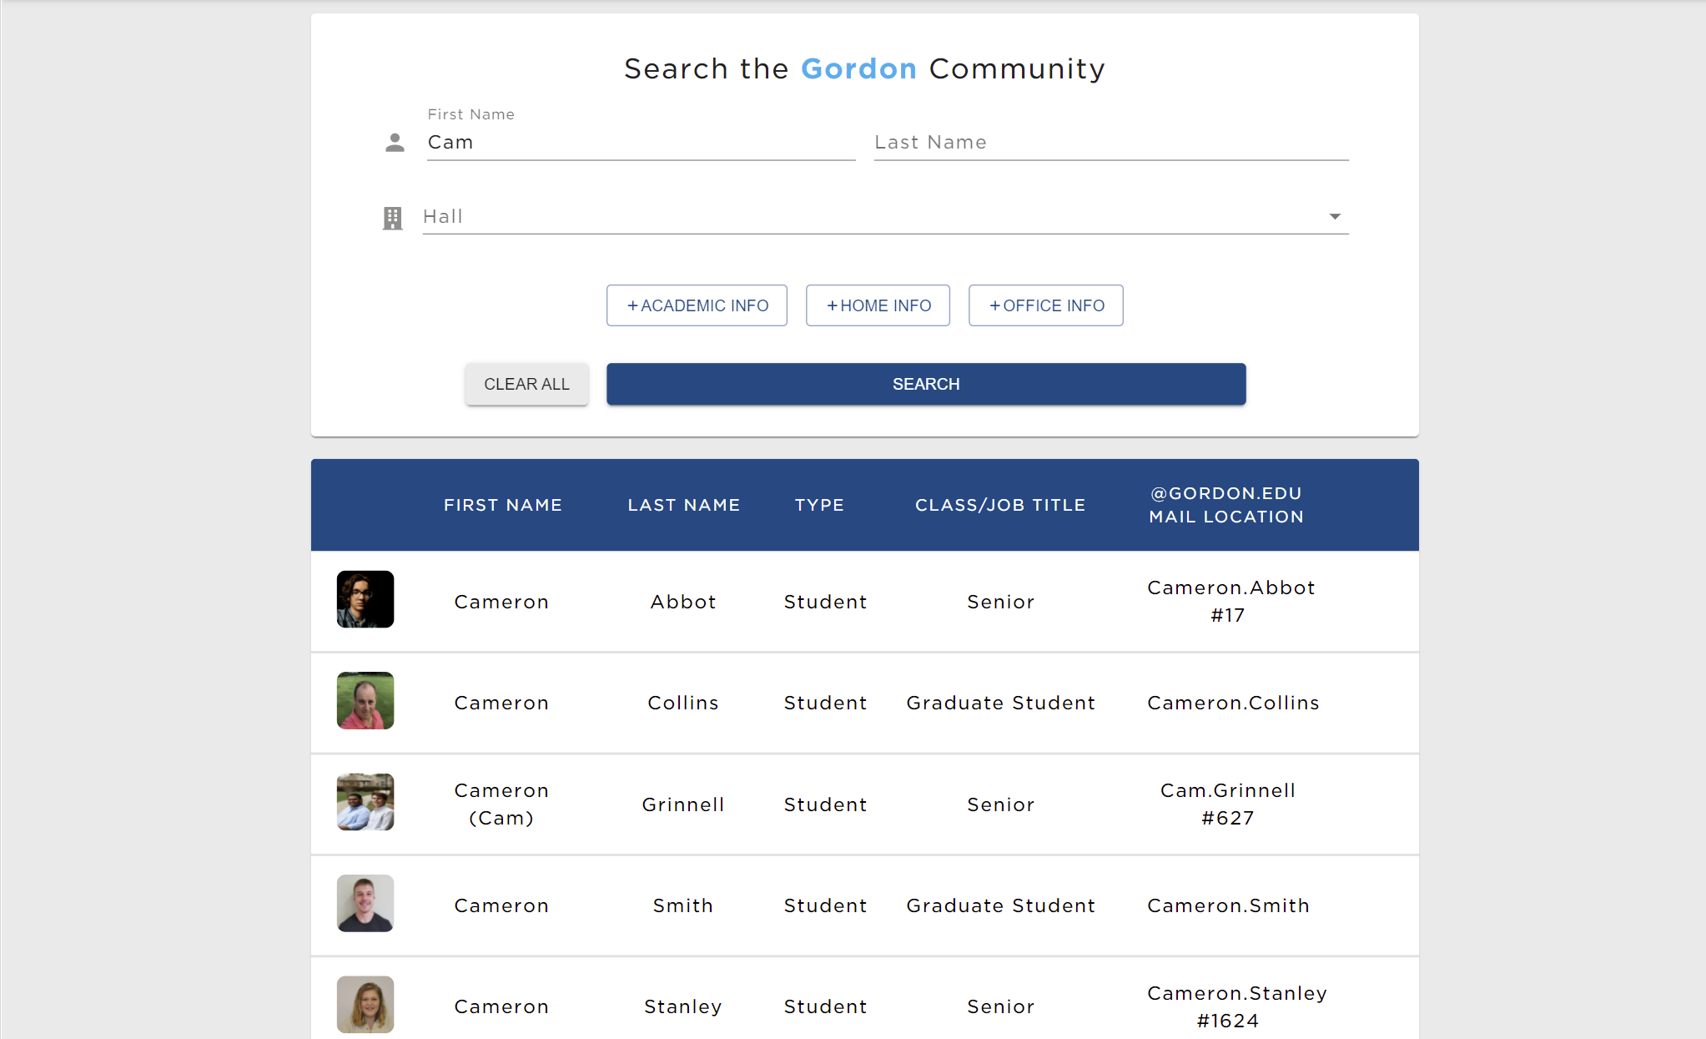Click Cameron Collins' profile picture

click(x=365, y=700)
